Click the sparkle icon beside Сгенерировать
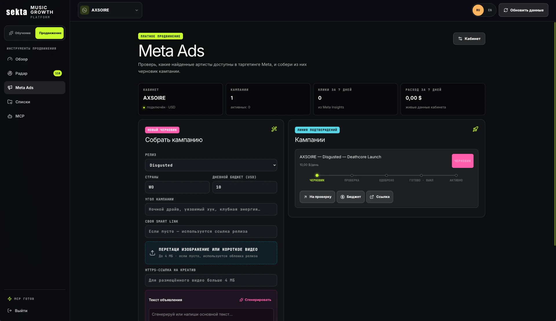The image size is (556, 321). [241, 300]
